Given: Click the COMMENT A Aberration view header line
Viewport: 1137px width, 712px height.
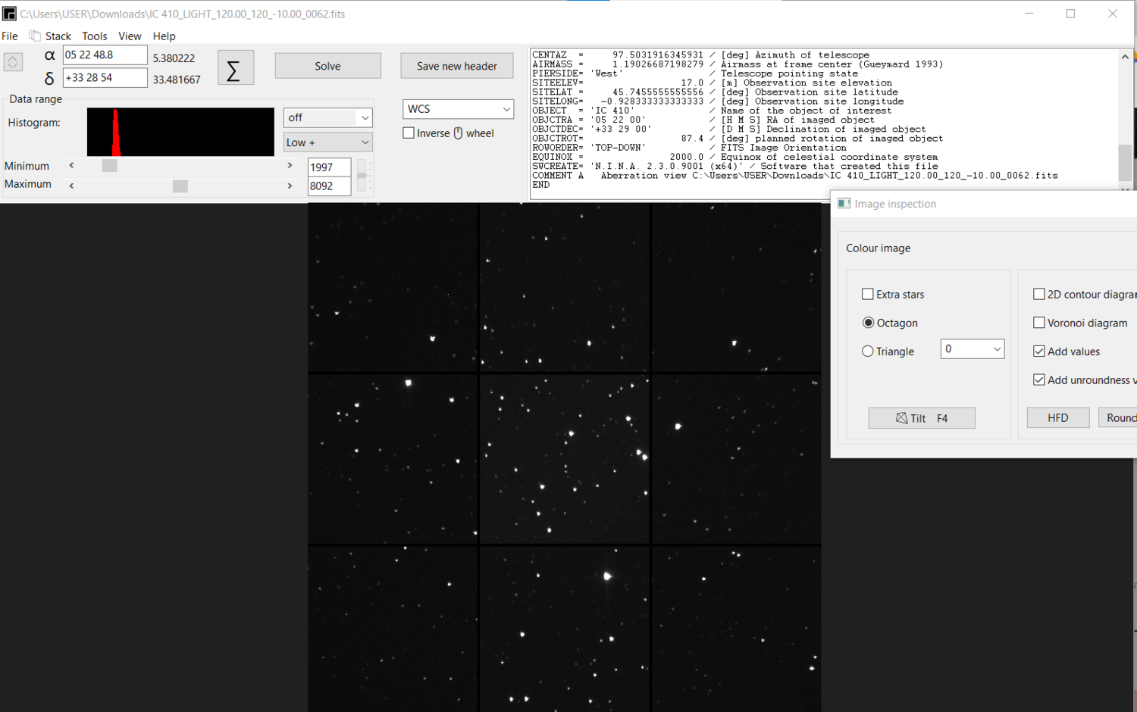Looking at the screenshot, I should tap(795, 176).
